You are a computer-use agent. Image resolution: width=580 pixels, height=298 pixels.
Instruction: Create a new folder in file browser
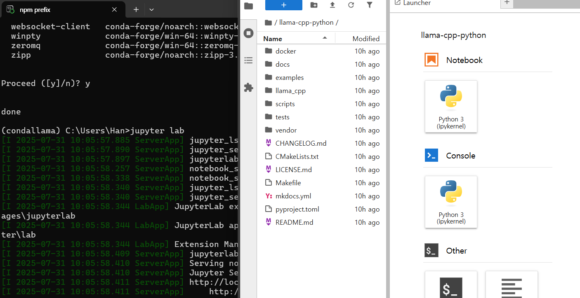pos(314,5)
